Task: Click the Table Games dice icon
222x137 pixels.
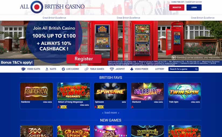Action: 86,69
